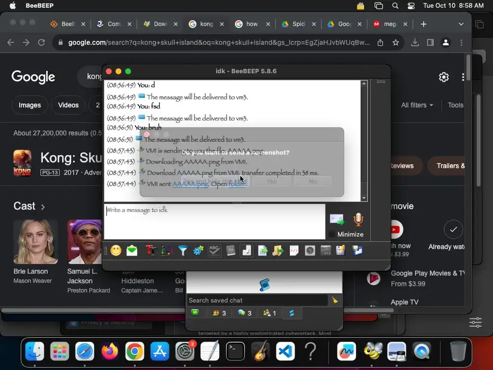Viewport: 493px width, 370px height.
Task: Bookmark this page with the star icon
Action: (396, 42)
